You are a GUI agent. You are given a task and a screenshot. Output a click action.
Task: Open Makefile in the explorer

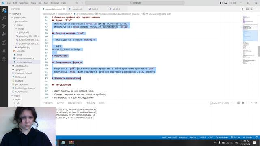click(x=21, y=51)
